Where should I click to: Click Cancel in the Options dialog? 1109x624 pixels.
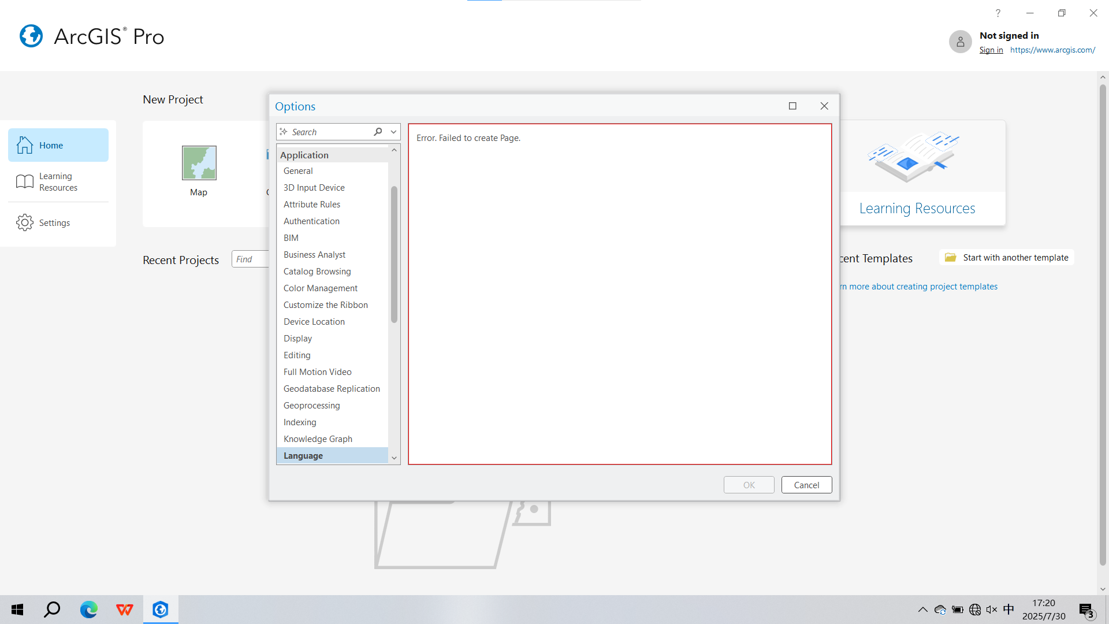tap(806, 485)
